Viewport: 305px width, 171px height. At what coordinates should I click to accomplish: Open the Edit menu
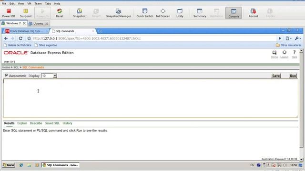12,3
